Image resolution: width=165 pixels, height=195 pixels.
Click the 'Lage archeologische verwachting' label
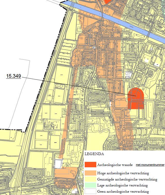(122, 185)
